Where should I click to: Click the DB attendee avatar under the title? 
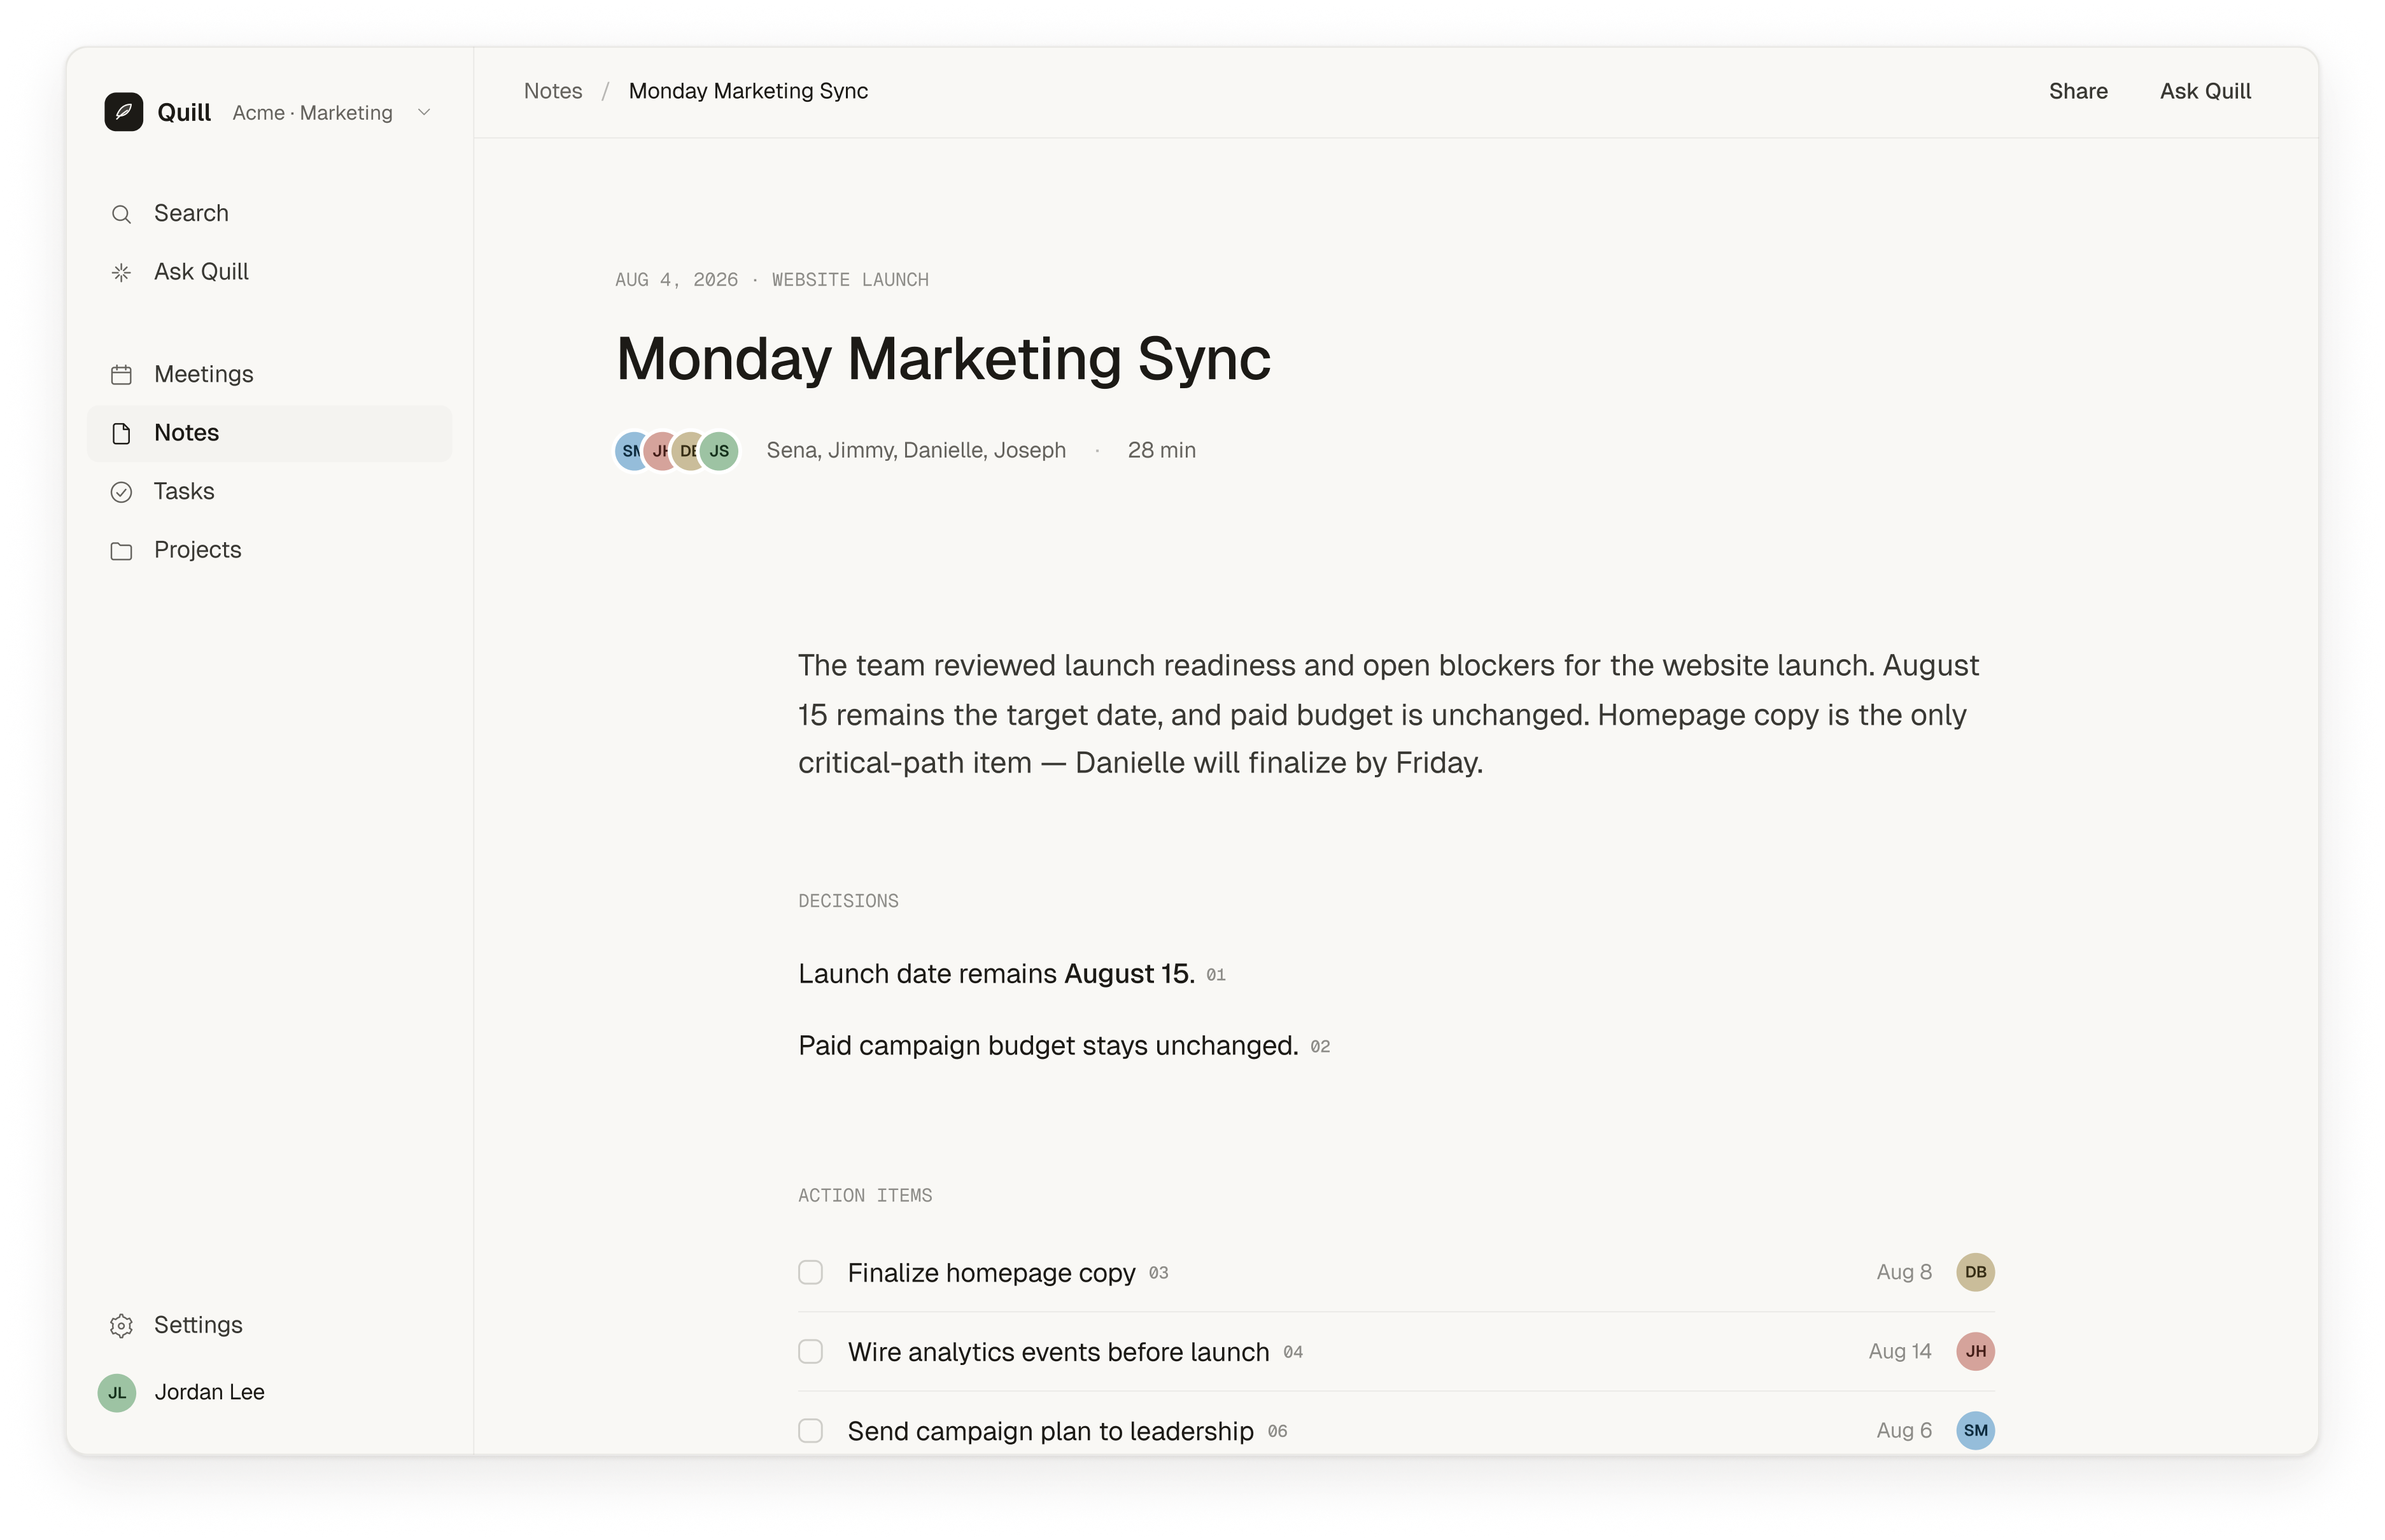686,451
